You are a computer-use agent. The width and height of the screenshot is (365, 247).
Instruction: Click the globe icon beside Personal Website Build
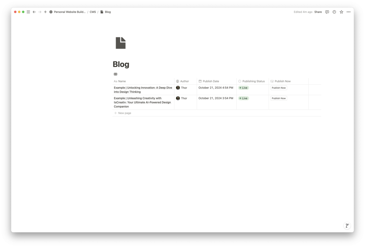point(51,12)
